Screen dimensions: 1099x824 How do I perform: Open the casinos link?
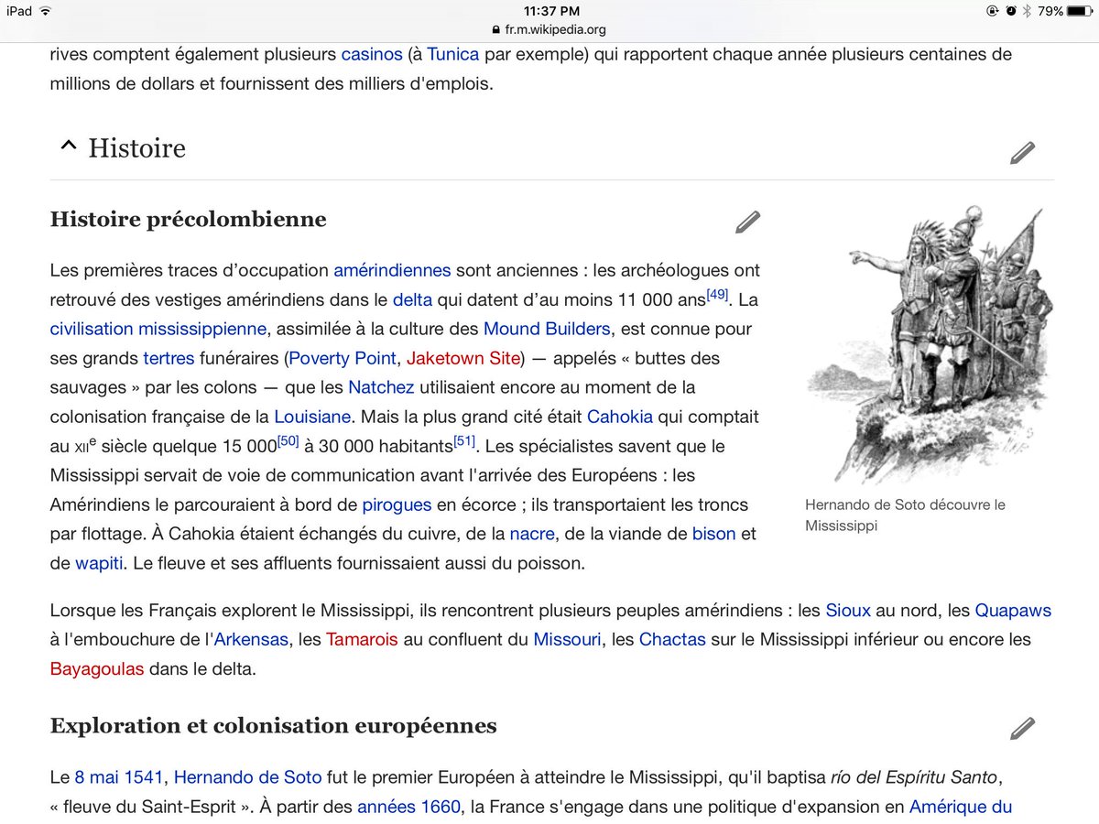pyautogui.click(x=372, y=54)
